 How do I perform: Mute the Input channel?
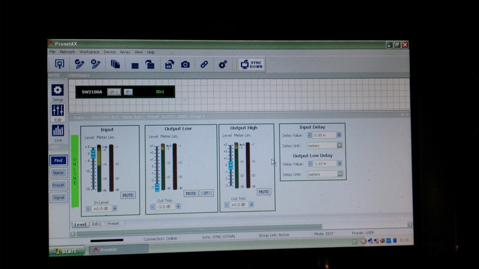point(128,195)
